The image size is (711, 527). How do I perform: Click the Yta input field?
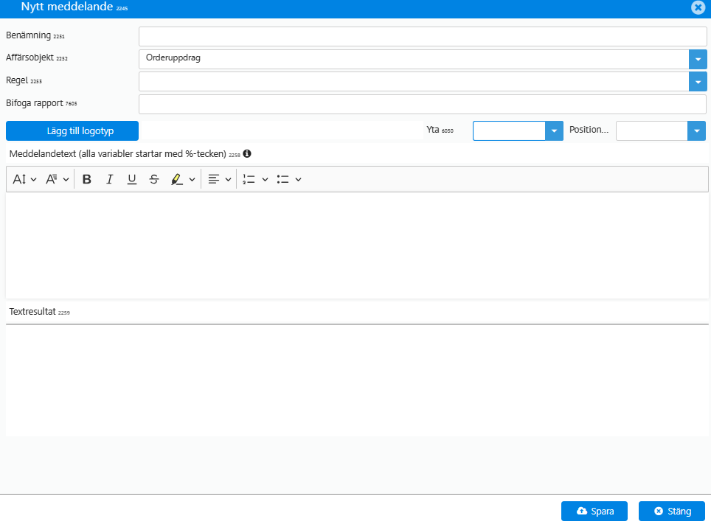509,131
